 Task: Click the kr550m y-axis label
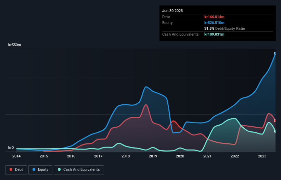[x=14, y=45]
